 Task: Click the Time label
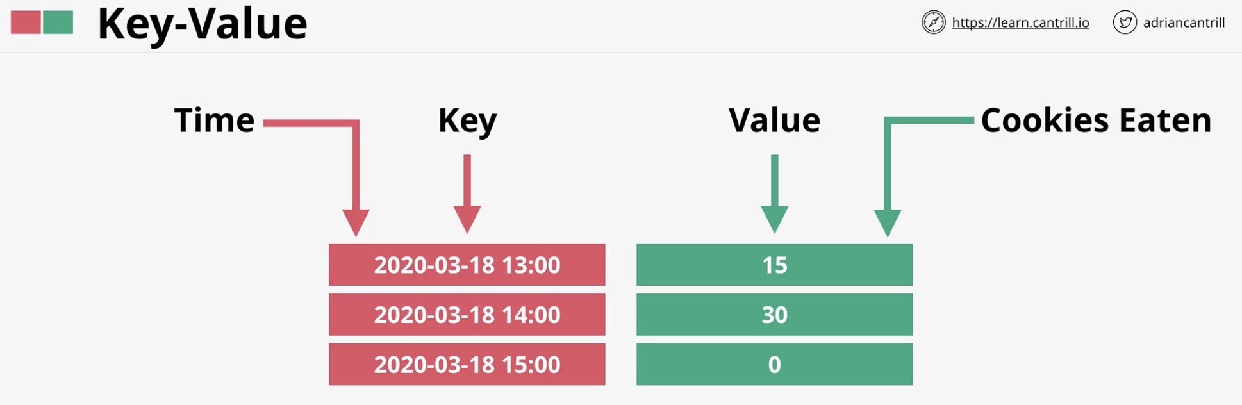[214, 120]
